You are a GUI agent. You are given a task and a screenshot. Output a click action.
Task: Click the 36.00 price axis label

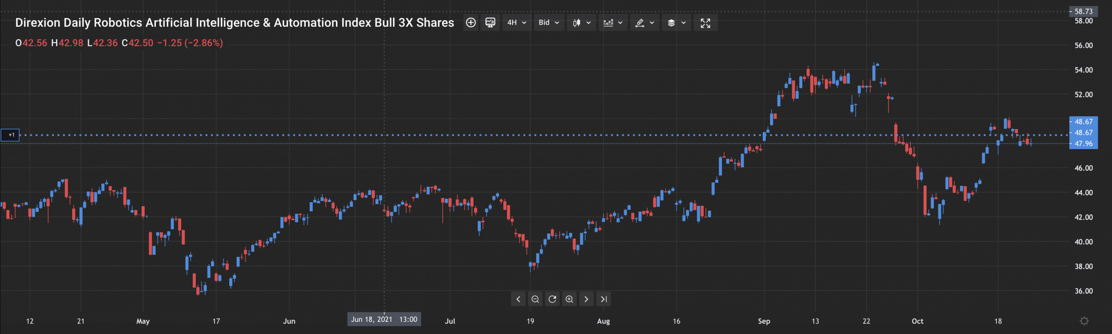1083,291
